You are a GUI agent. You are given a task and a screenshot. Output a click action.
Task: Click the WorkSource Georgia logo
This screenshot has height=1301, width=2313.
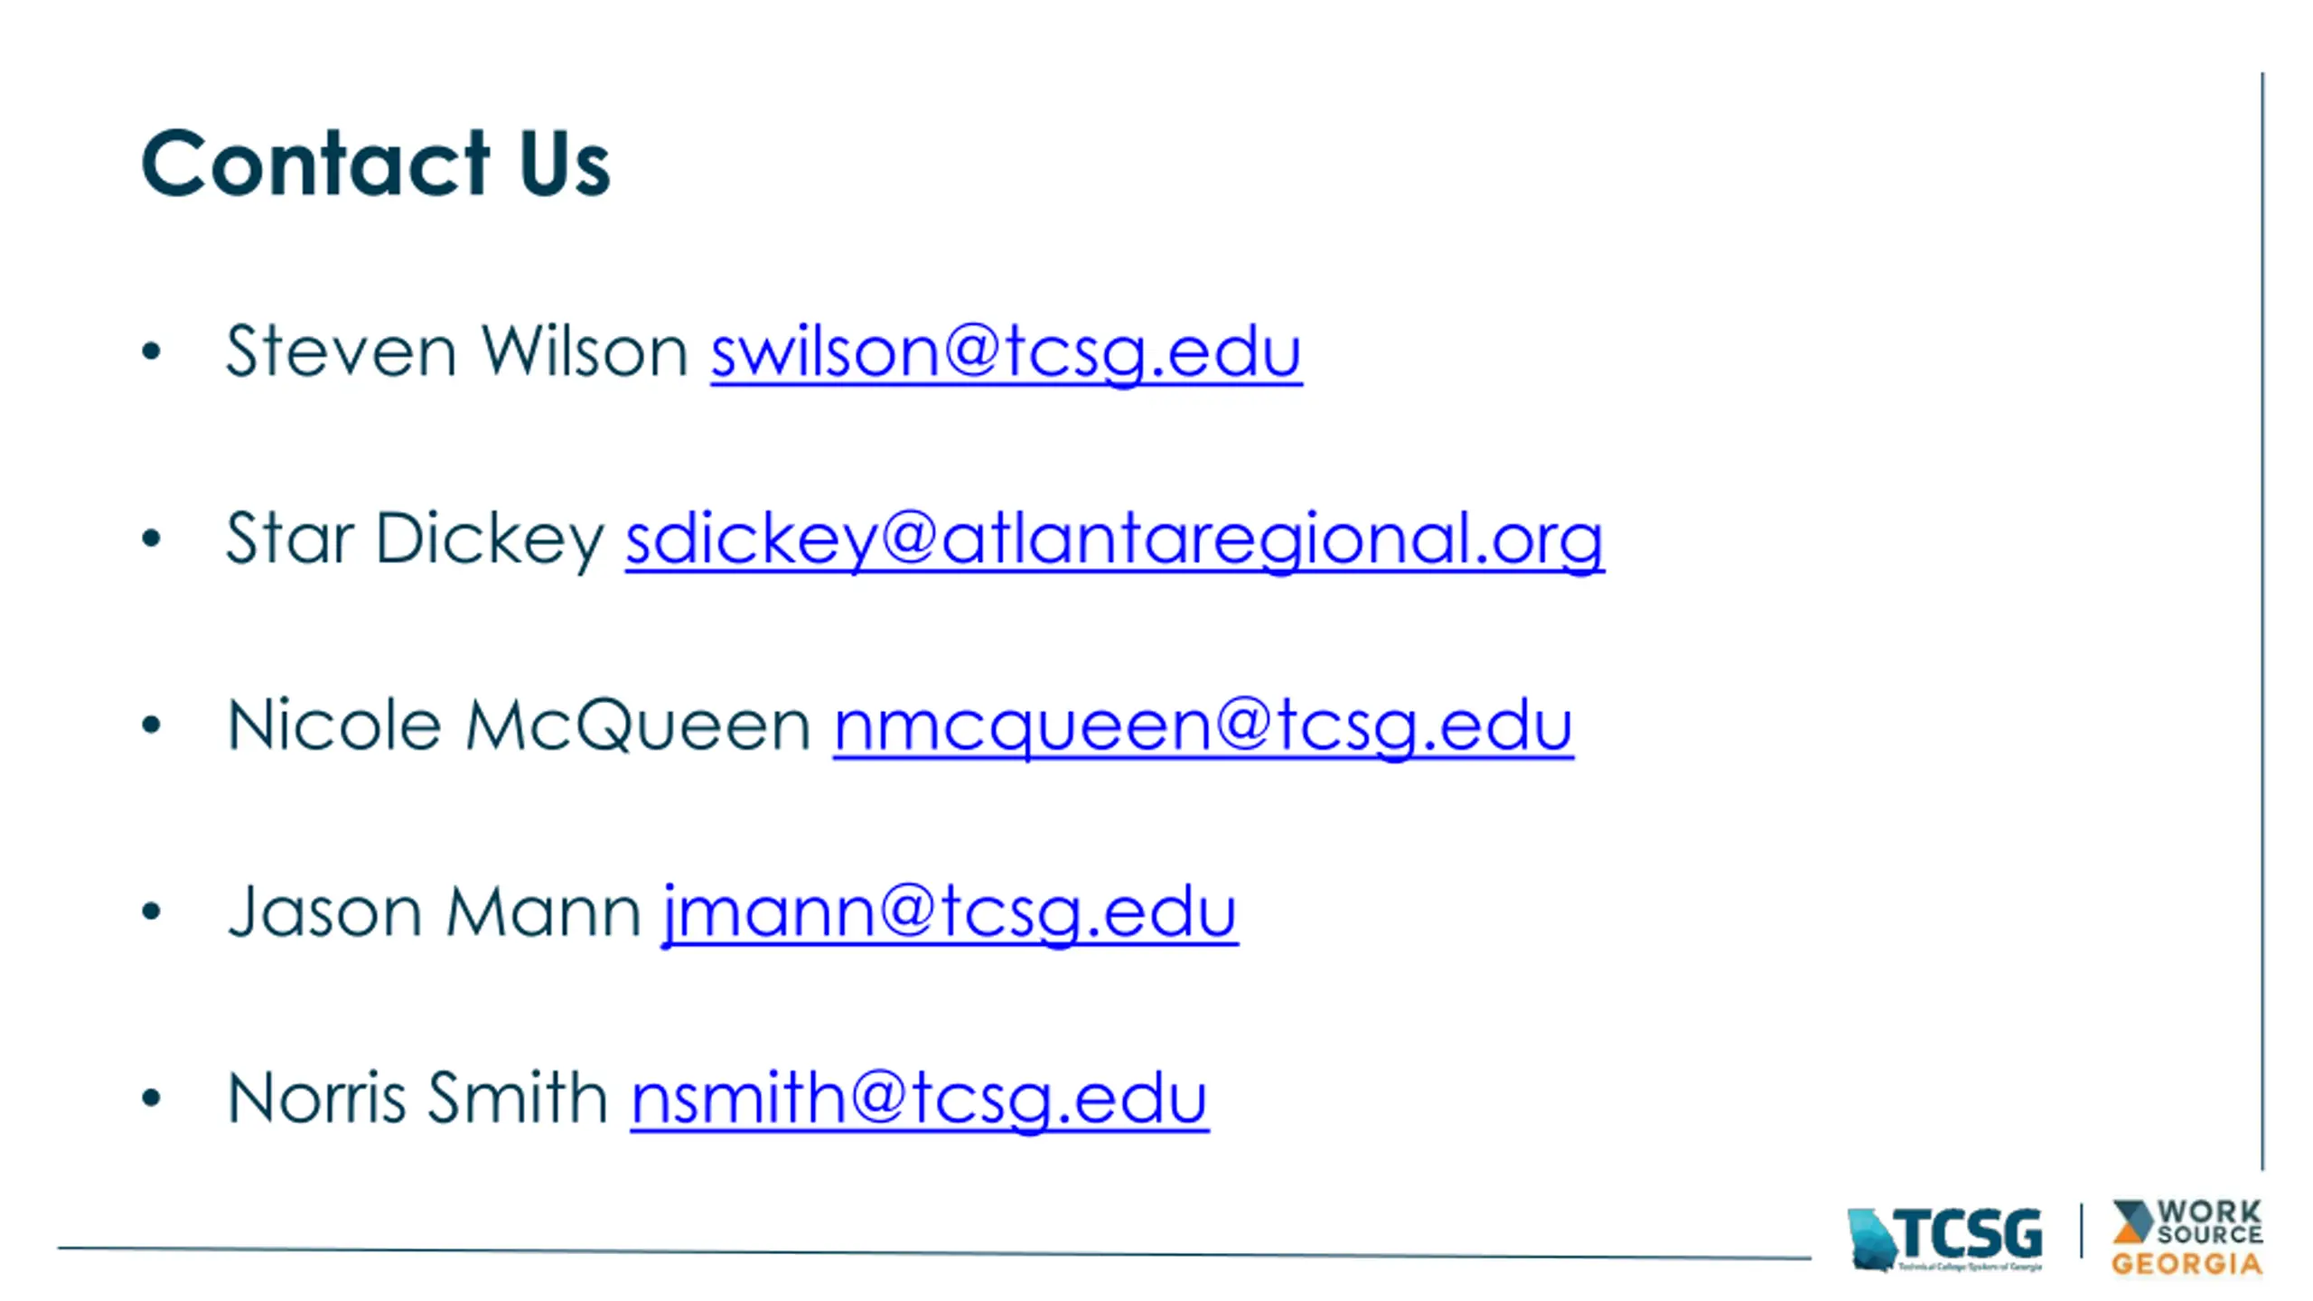(x=2187, y=1237)
